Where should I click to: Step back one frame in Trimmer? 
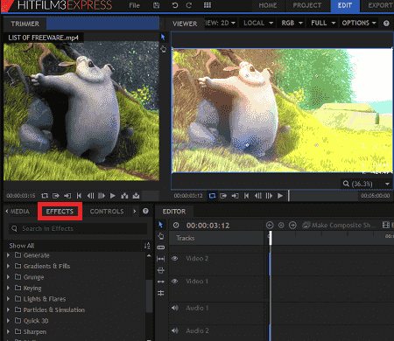90,196
